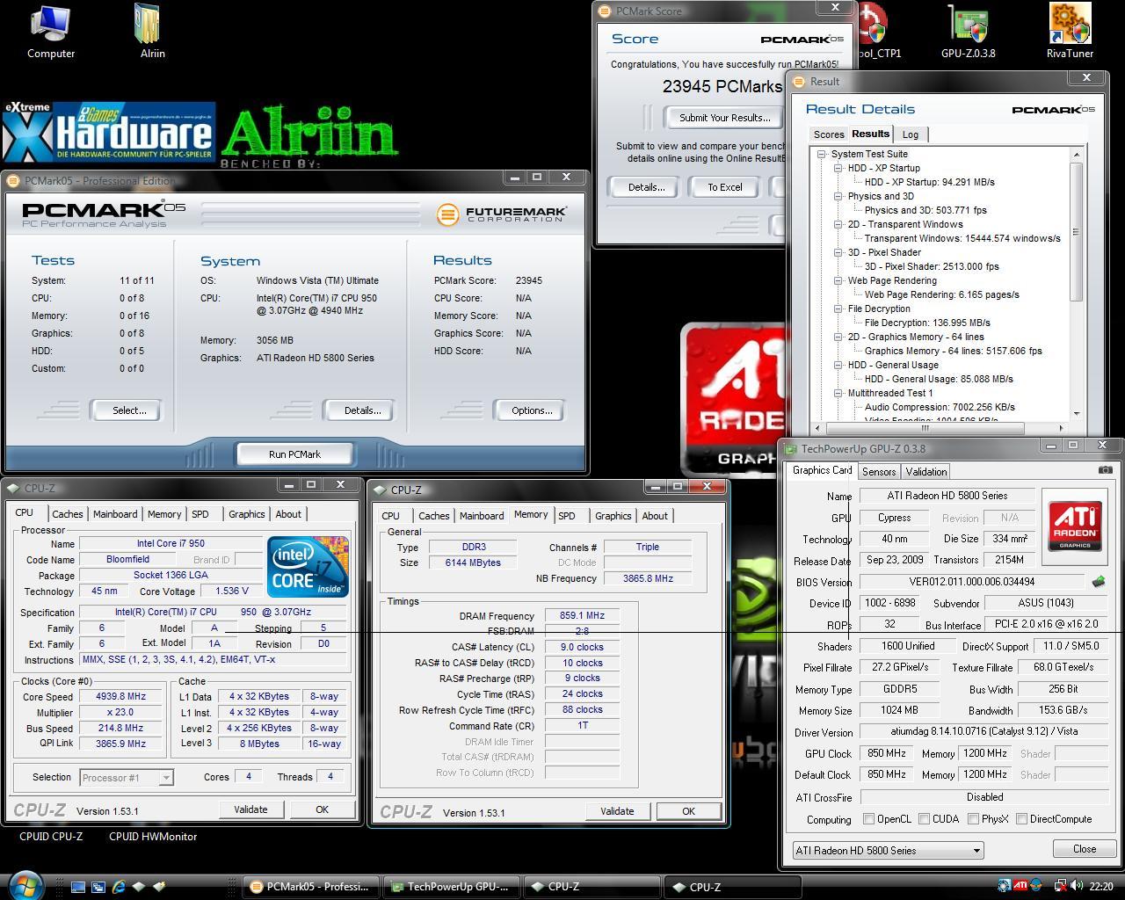The height and width of the screenshot is (900, 1125).
Task: Open the Validation tab in GPU-Z
Action: click(926, 472)
